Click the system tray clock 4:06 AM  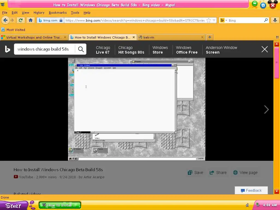(270, 205)
